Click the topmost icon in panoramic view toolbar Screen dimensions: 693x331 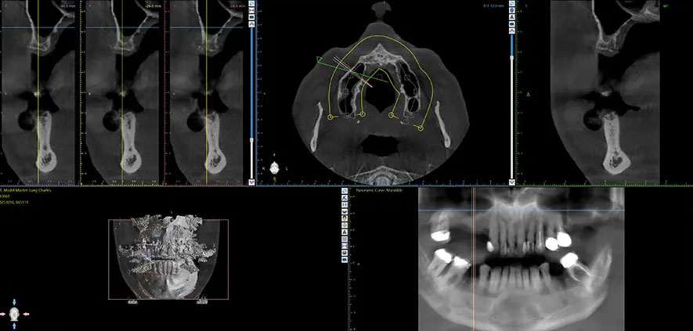345,191
